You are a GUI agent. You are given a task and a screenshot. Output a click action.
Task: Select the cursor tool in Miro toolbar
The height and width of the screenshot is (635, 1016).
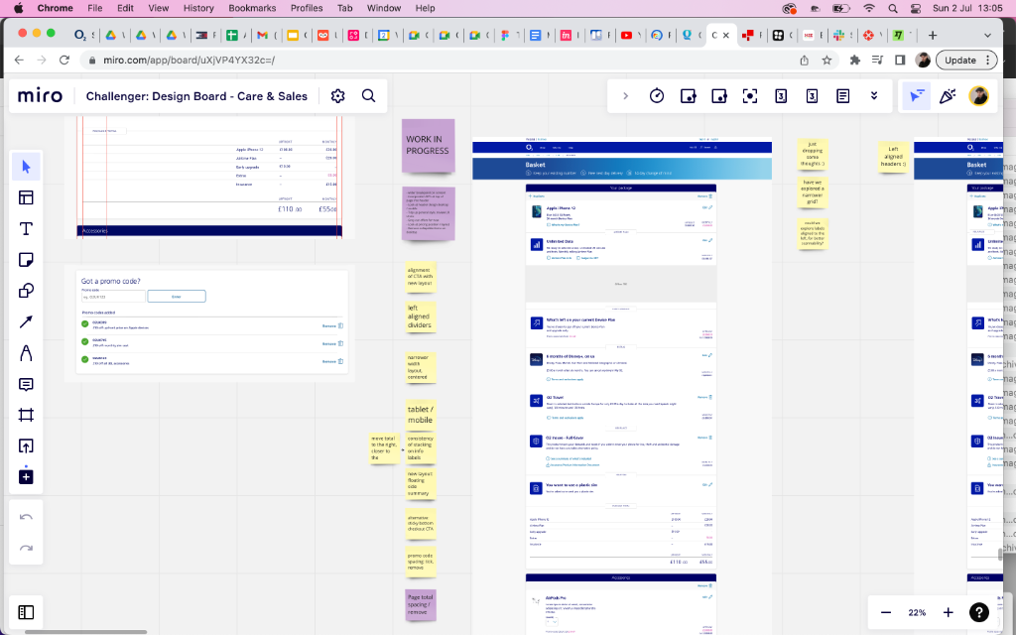pos(26,167)
